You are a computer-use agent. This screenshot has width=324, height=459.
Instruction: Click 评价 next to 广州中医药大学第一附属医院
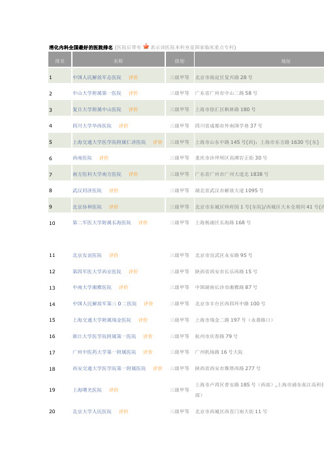(148, 352)
